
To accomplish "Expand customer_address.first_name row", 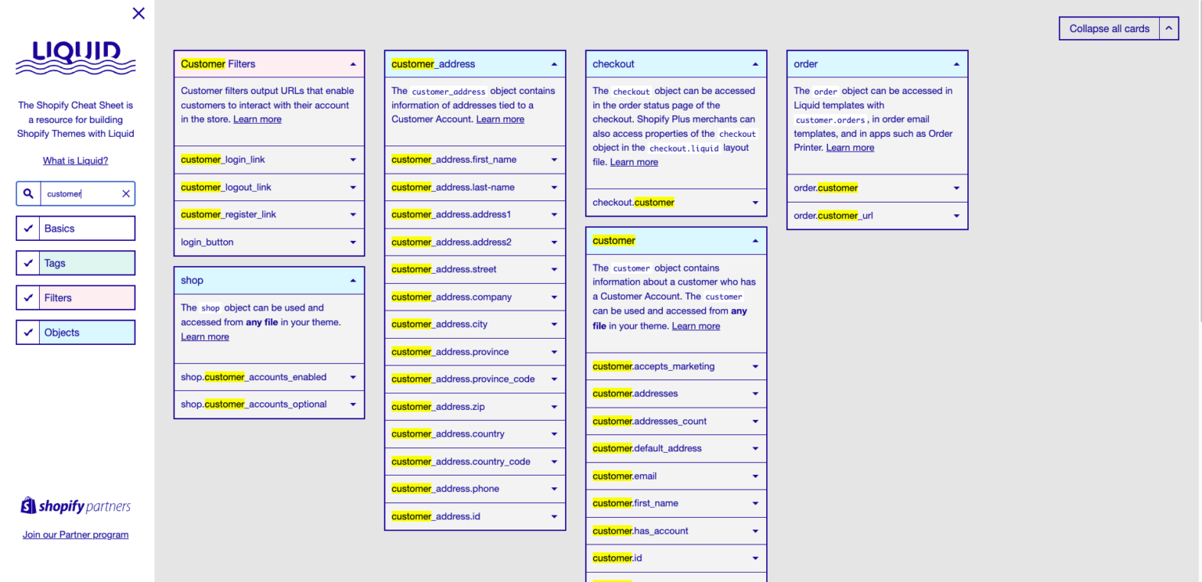I will click(x=475, y=160).
